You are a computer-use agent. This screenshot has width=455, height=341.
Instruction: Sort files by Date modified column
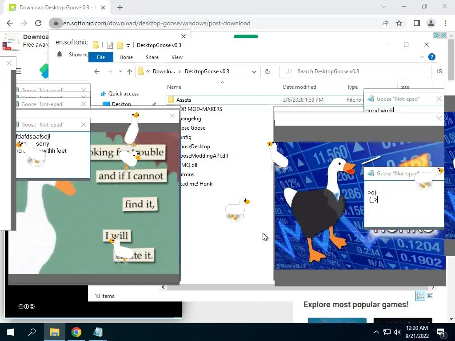299,87
